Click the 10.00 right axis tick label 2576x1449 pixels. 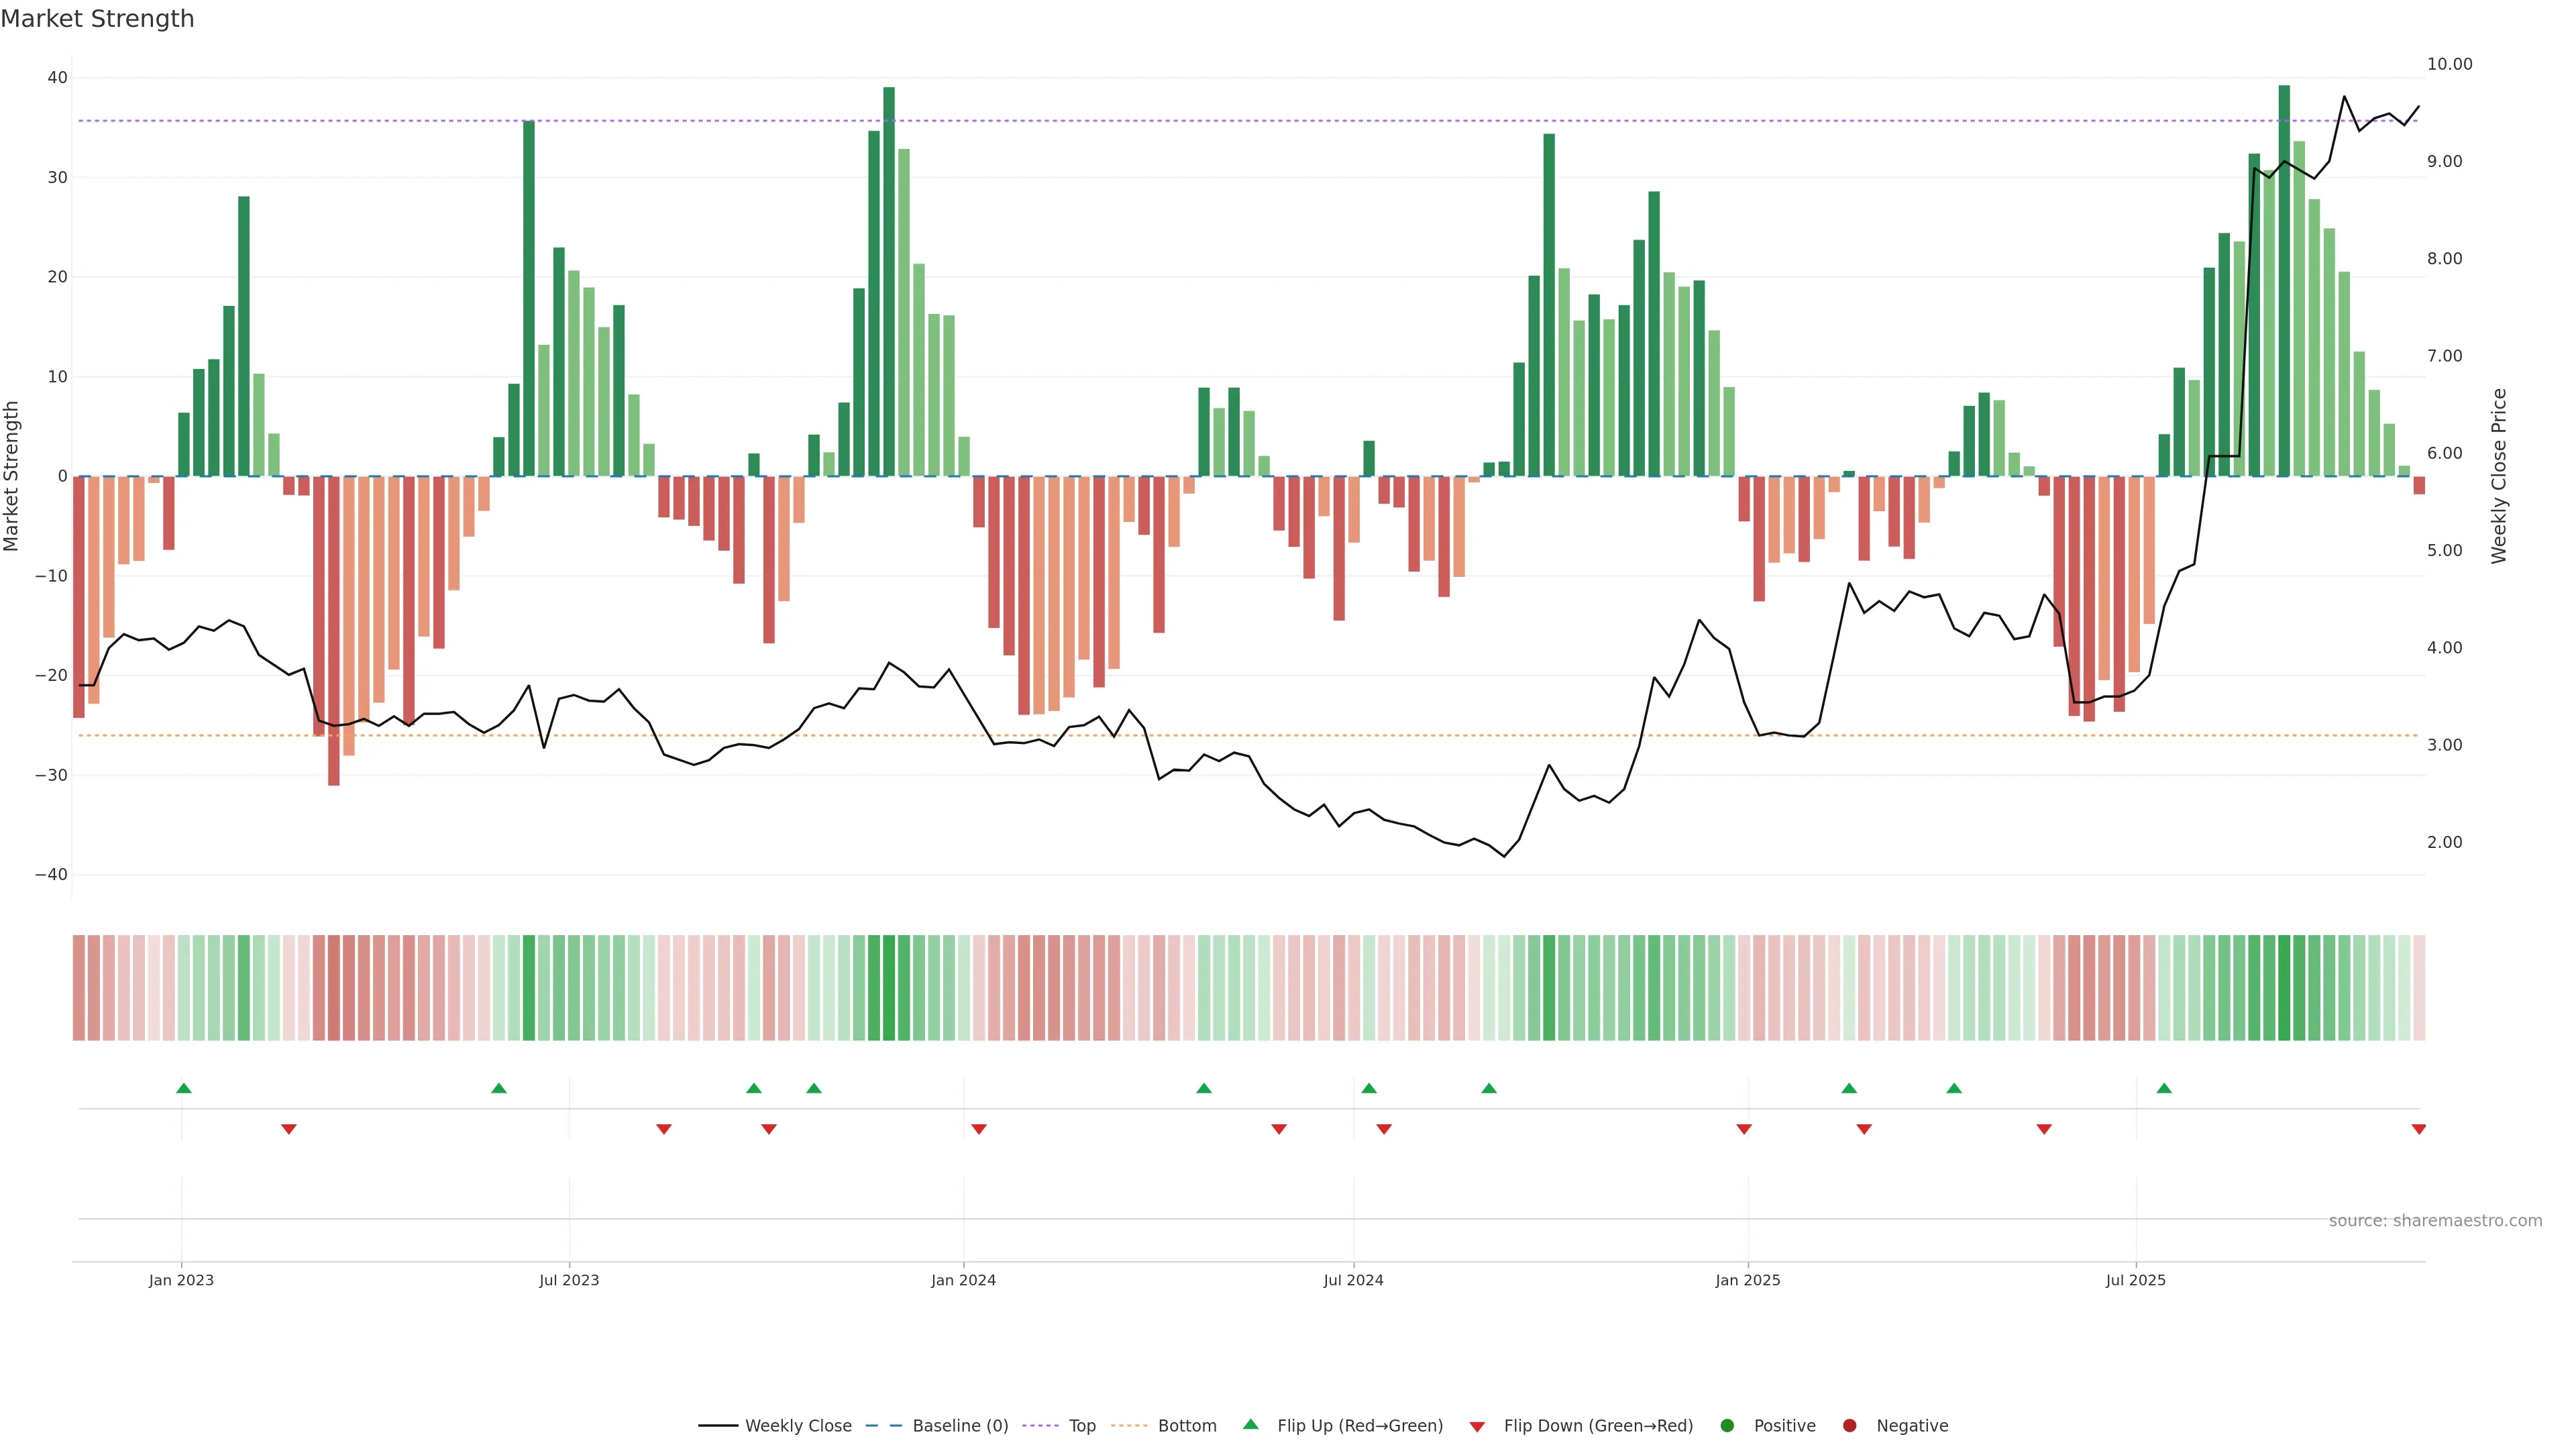point(2449,64)
